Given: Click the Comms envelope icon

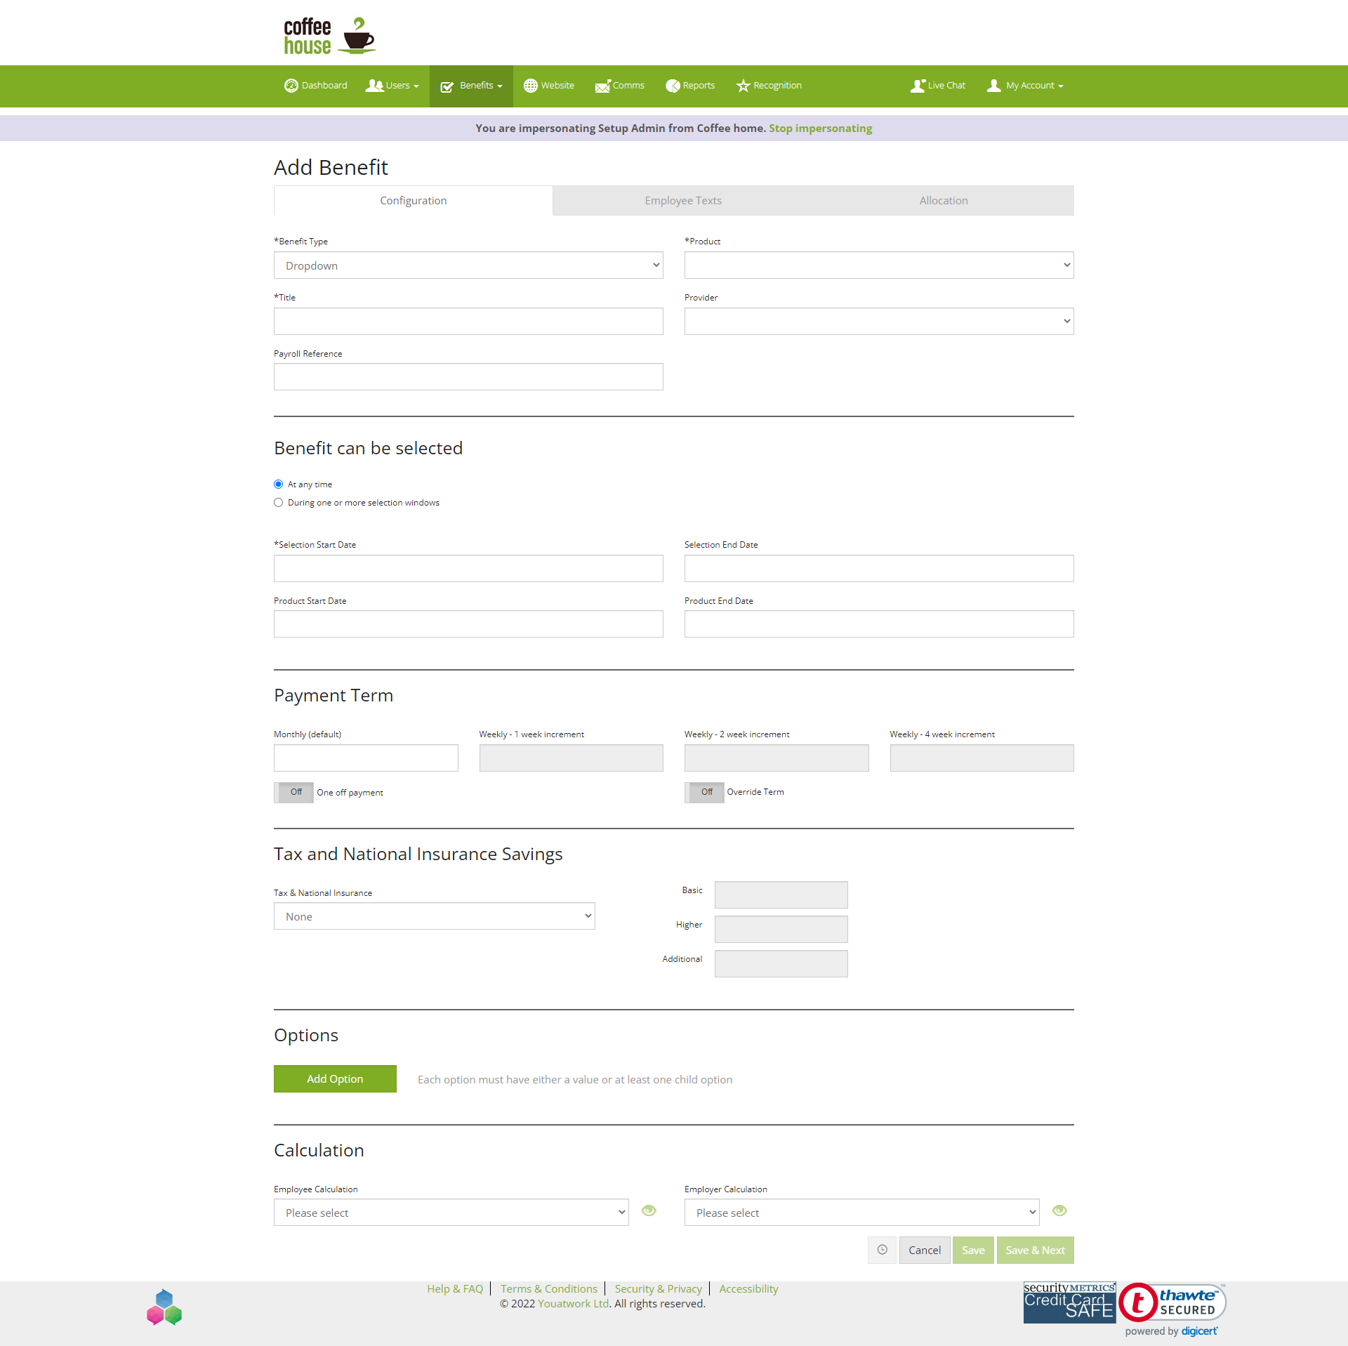Looking at the screenshot, I should pos(602,86).
